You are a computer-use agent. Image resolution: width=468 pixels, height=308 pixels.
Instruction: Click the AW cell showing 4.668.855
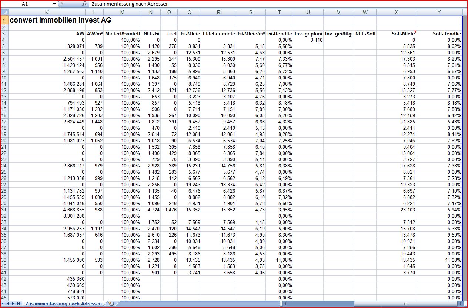[46, 210]
